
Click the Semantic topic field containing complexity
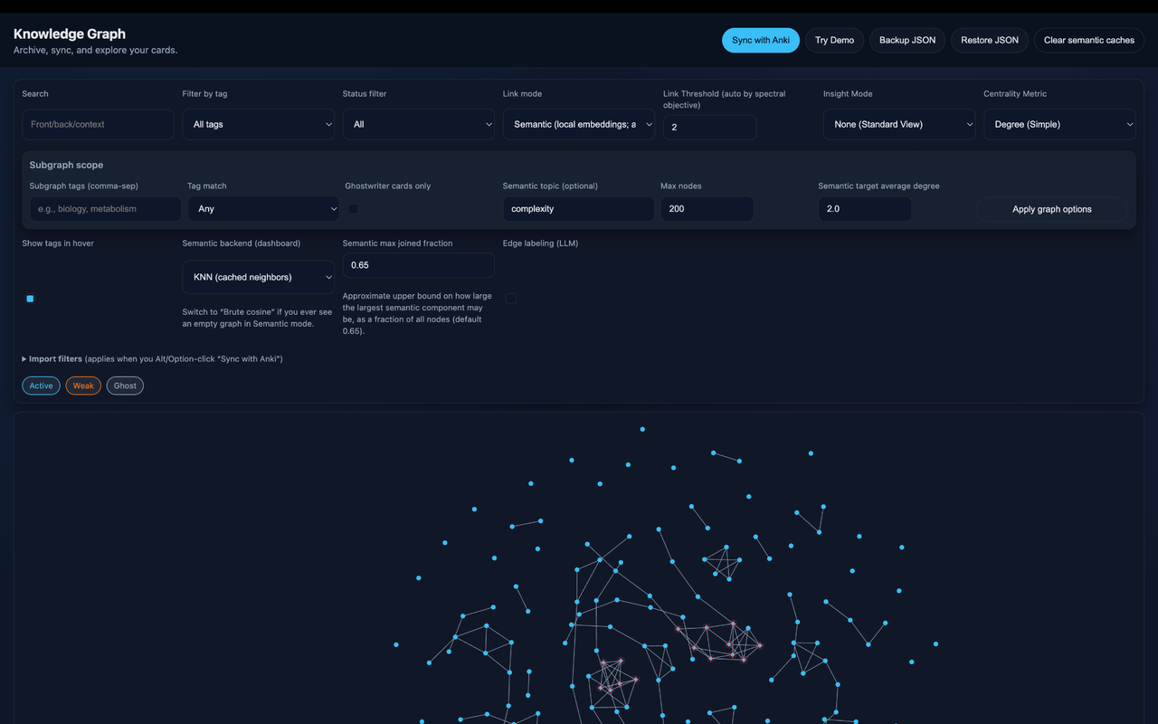tap(578, 209)
